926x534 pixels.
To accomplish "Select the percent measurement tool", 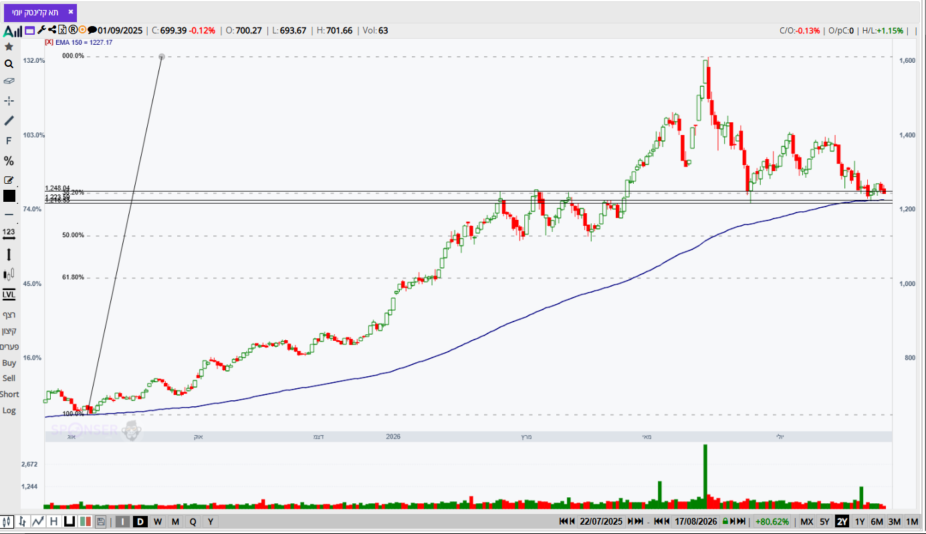I will coord(9,161).
